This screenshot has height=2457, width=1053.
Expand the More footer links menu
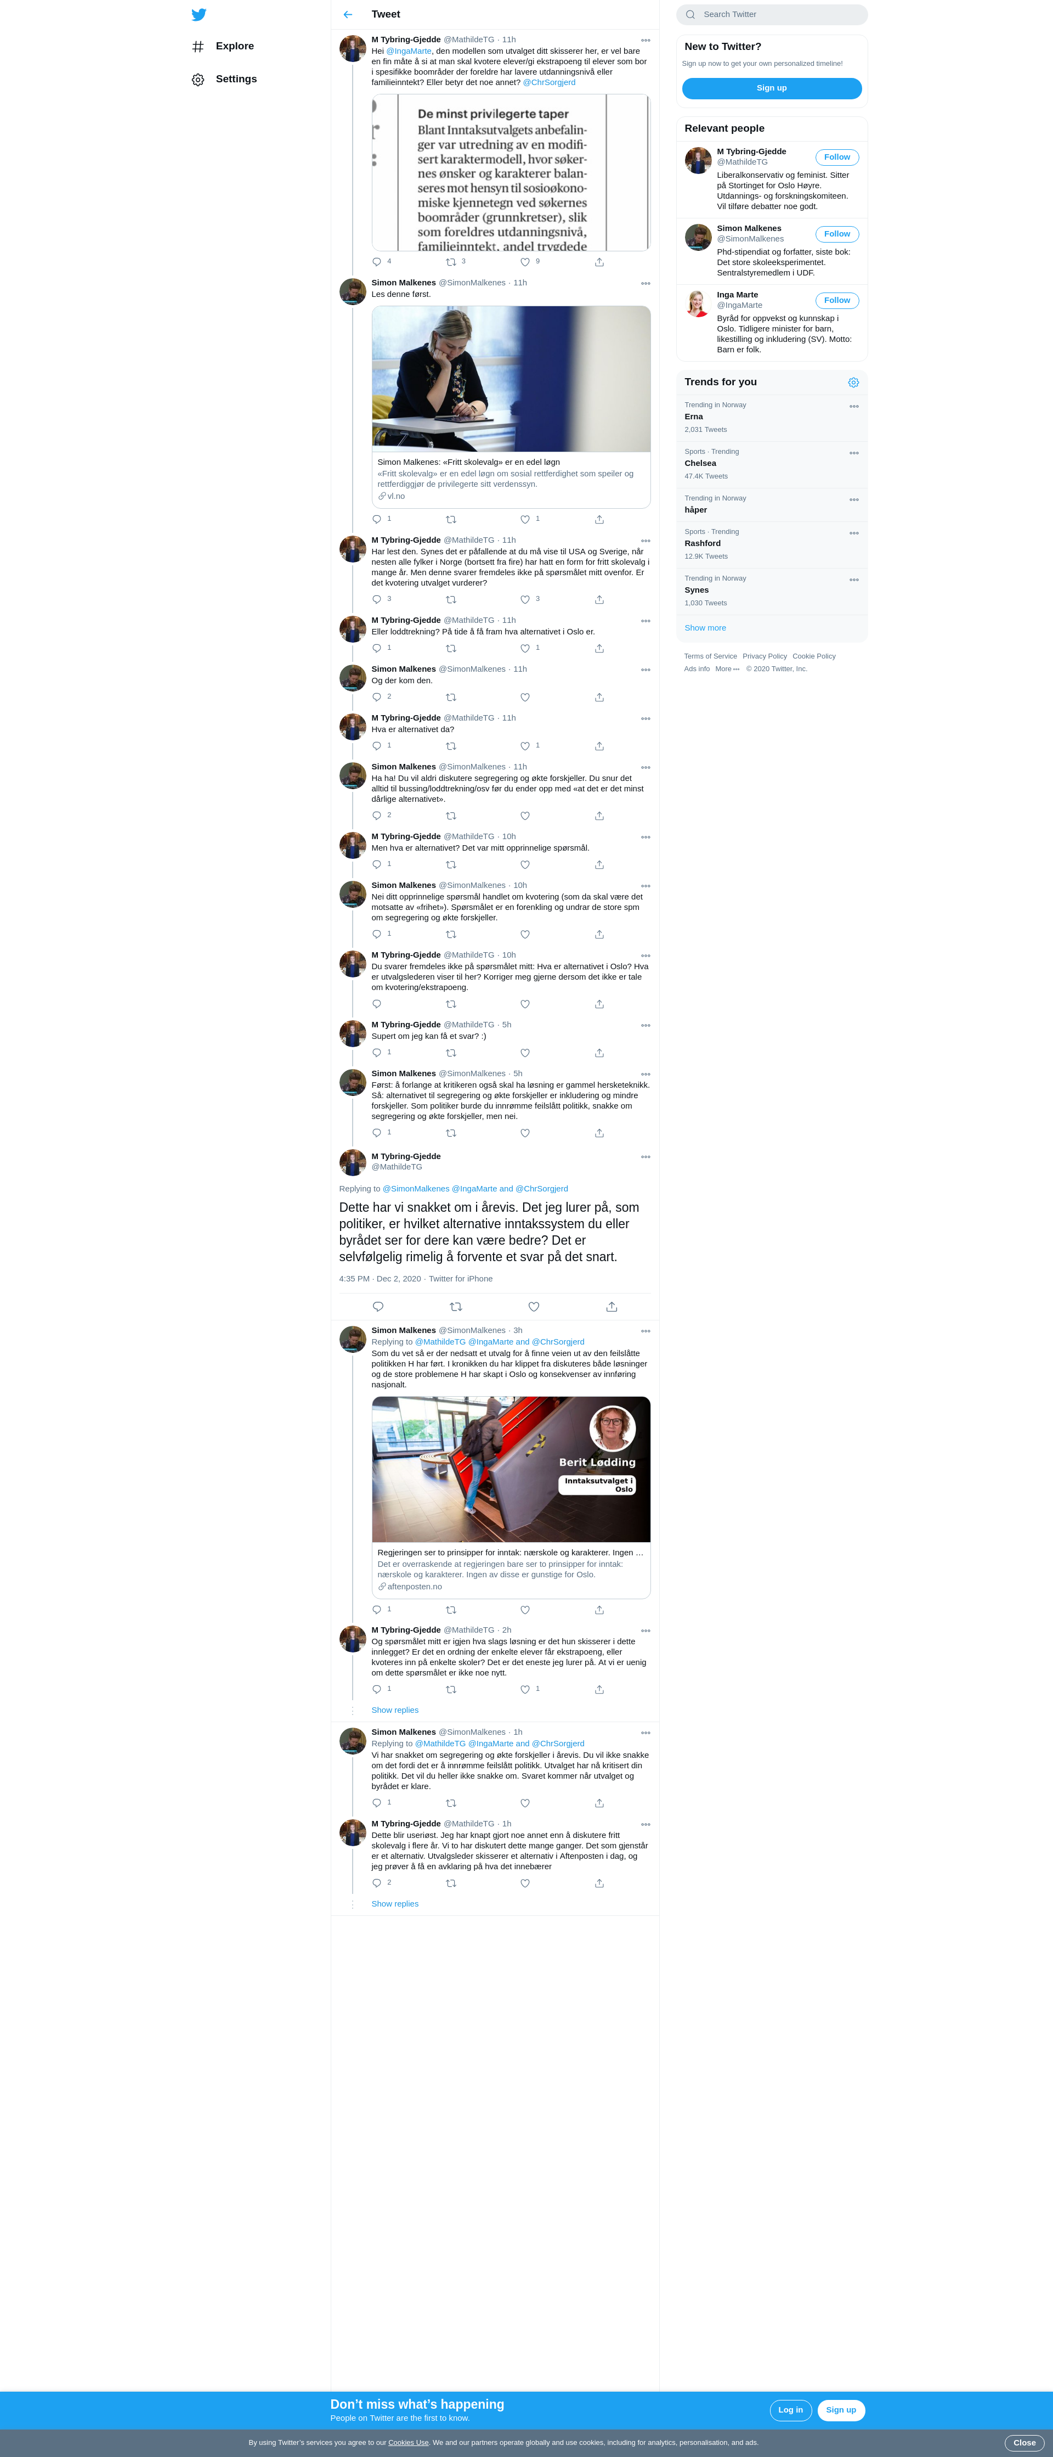pos(727,668)
